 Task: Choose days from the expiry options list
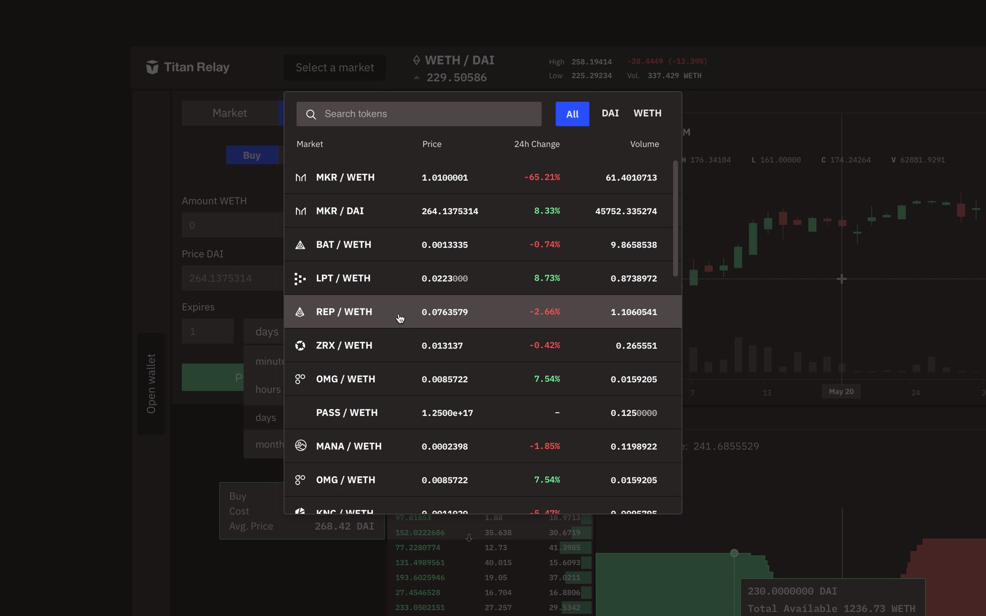click(x=264, y=417)
